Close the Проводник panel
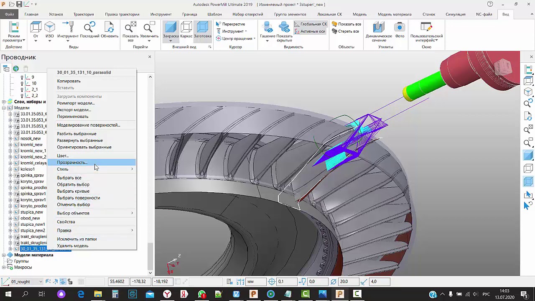 [150, 57]
